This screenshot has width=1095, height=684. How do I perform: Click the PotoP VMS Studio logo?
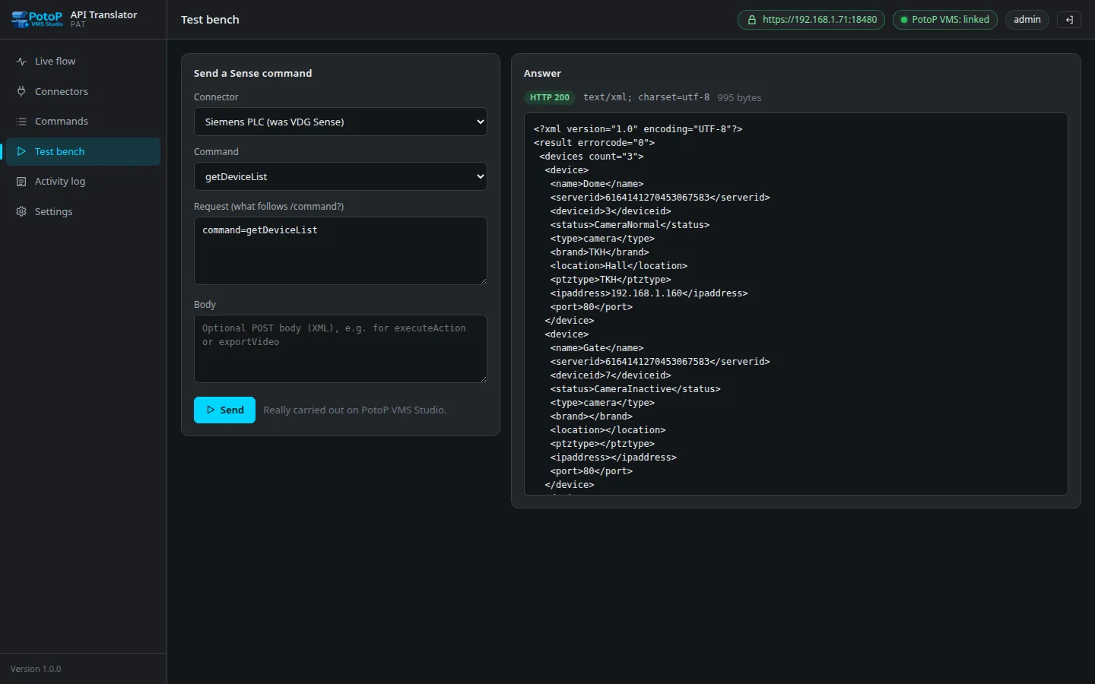pos(37,19)
